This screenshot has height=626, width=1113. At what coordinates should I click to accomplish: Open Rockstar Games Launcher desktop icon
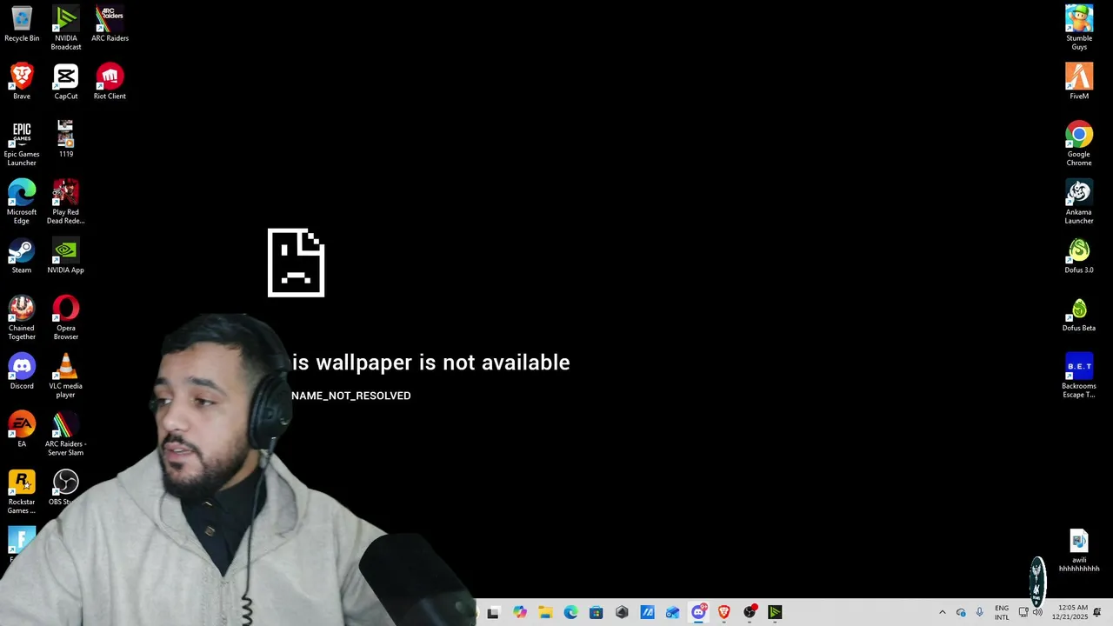pos(22,491)
